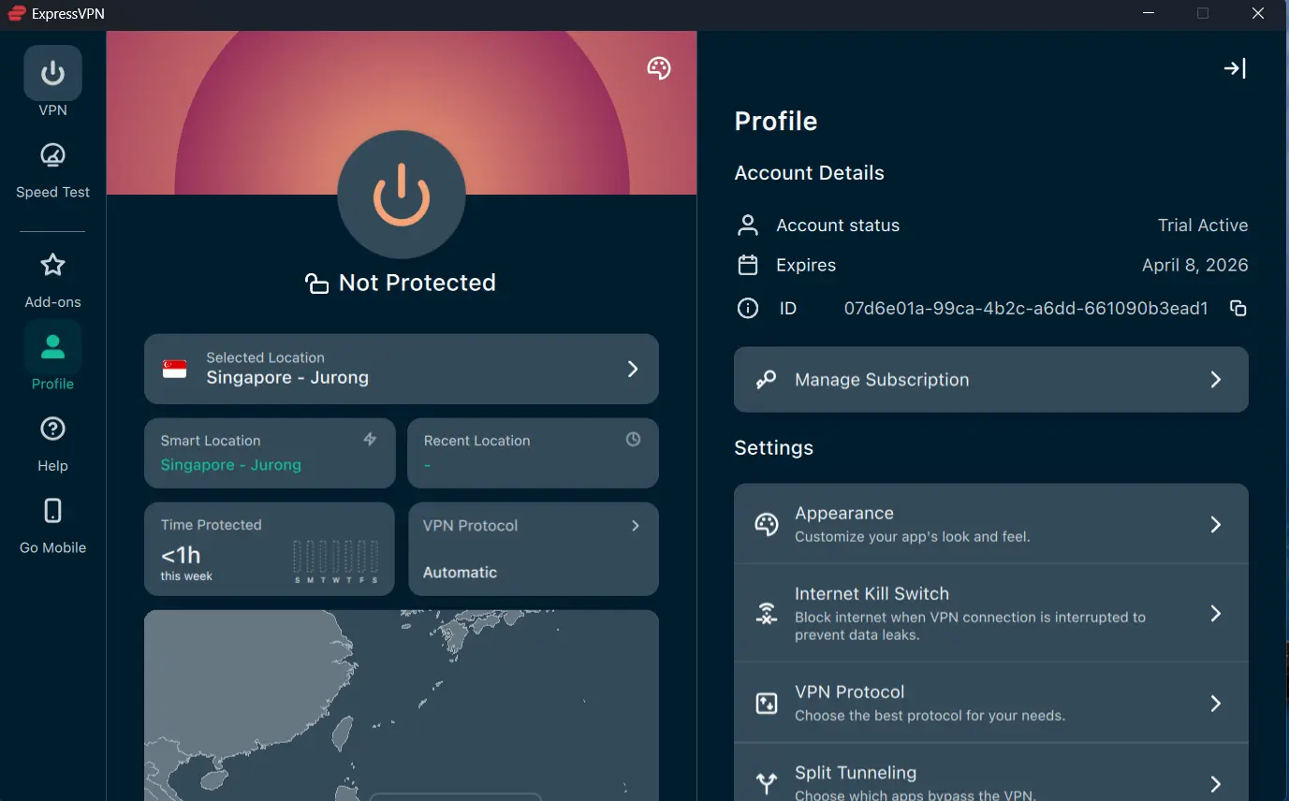This screenshot has height=801, width=1289.
Task: Click the VPN Protocol settings icon
Action: pyautogui.click(x=767, y=703)
